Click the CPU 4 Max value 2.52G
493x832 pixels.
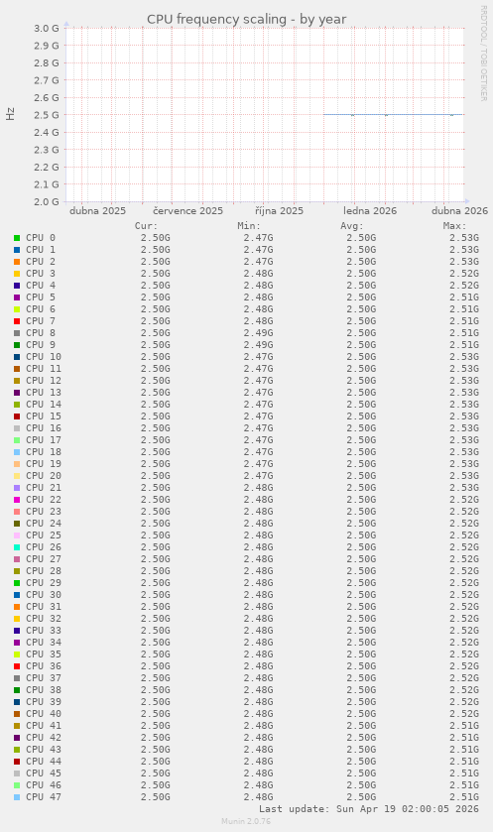pos(464,286)
